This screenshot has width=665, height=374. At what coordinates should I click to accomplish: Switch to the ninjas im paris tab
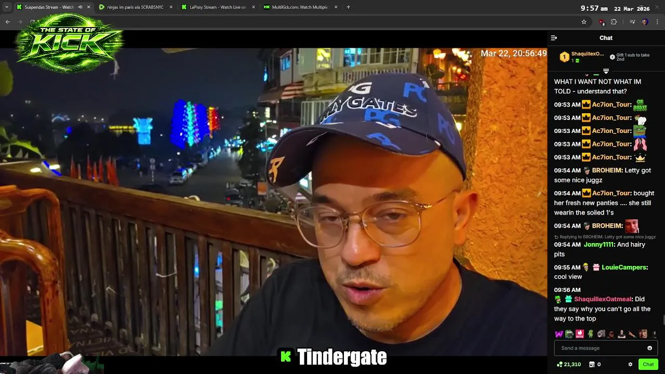point(135,7)
